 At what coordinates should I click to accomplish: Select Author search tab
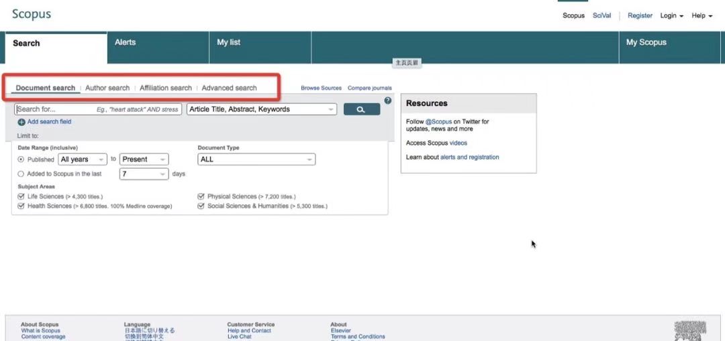point(107,88)
